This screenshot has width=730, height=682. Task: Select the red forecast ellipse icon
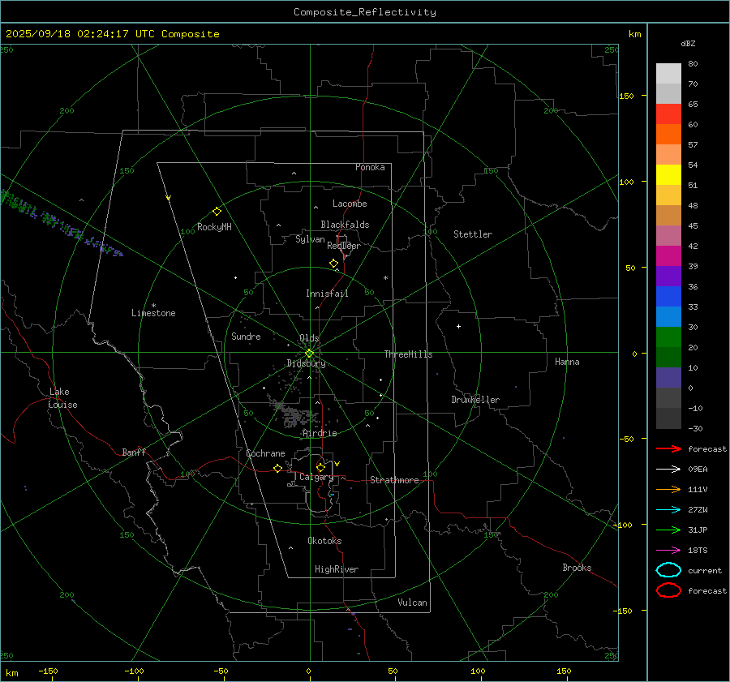point(668,590)
